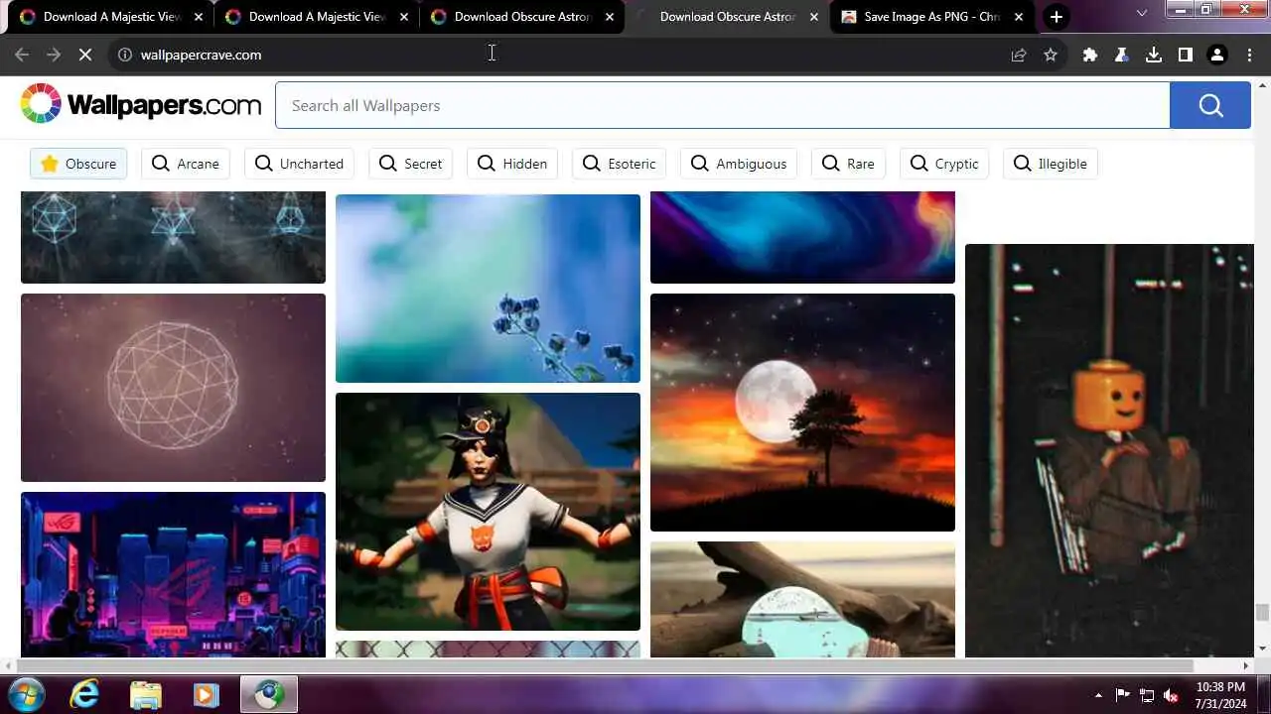Open the Fortnite sailor character wallpaper
This screenshot has height=714, width=1271.
tap(488, 512)
